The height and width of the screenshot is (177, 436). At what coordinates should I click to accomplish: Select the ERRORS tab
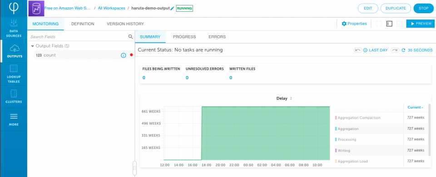coord(217,37)
